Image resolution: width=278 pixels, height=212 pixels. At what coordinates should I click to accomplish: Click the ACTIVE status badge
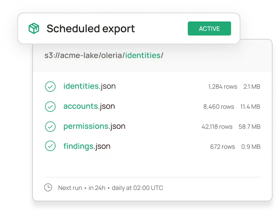209,29
